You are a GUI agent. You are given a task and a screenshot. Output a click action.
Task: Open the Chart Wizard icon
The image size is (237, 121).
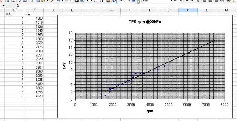coord(108,1)
